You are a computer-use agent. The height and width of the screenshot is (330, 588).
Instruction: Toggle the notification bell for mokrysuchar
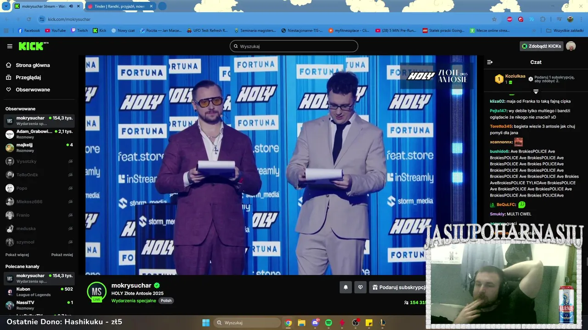[345, 287]
